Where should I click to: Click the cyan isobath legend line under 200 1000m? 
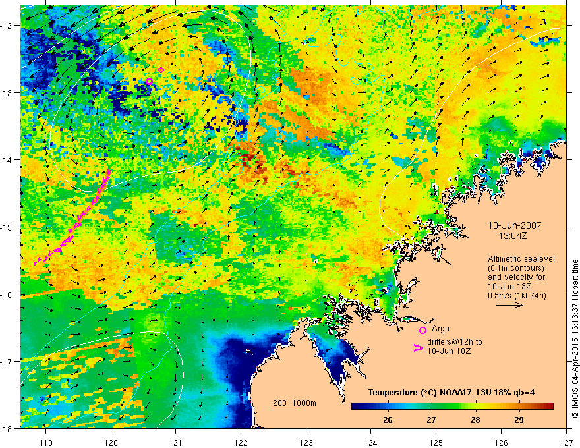tap(286, 410)
